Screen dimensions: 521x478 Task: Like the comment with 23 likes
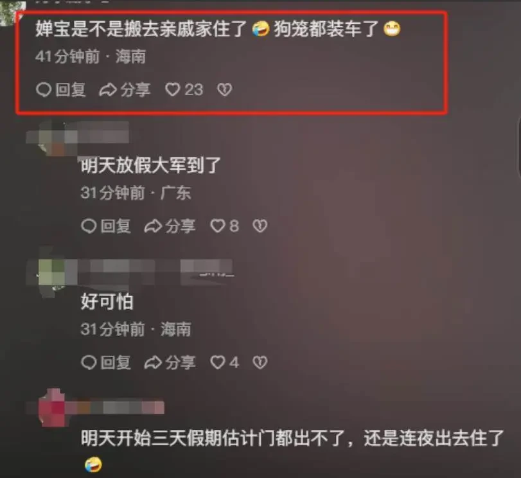pyautogui.click(x=172, y=90)
